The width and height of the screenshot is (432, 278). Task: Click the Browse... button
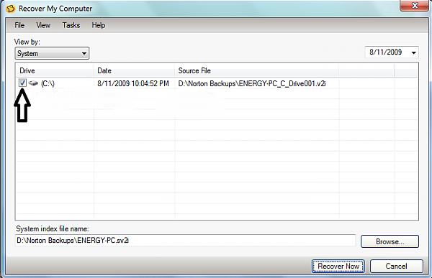pos(390,241)
